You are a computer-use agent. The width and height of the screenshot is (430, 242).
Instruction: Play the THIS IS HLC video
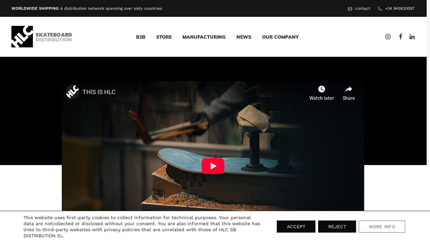pos(213,166)
